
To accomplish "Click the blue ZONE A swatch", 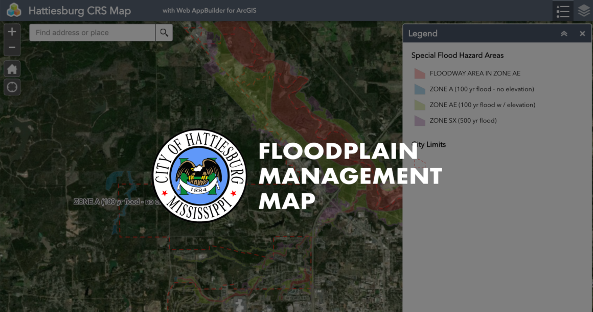I will click(419, 89).
